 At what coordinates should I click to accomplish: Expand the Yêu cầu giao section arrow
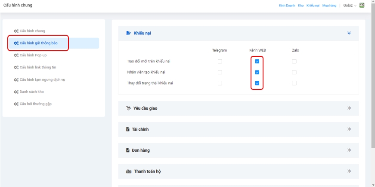coord(349,108)
